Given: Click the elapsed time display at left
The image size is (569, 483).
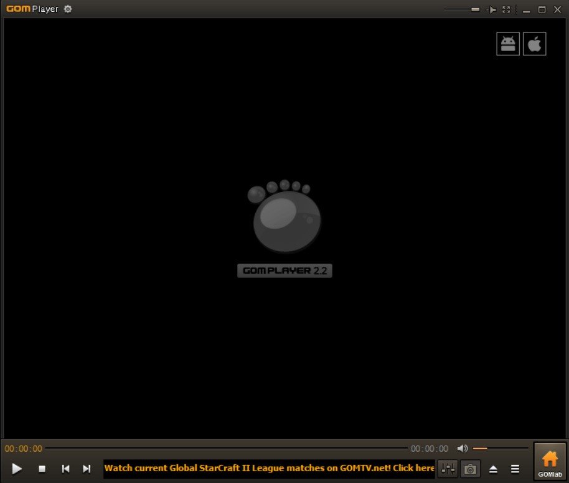Looking at the screenshot, I should [x=24, y=449].
